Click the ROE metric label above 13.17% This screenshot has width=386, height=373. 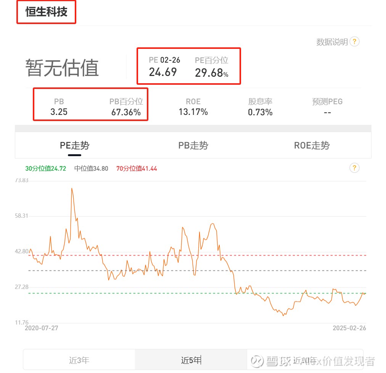click(193, 102)
